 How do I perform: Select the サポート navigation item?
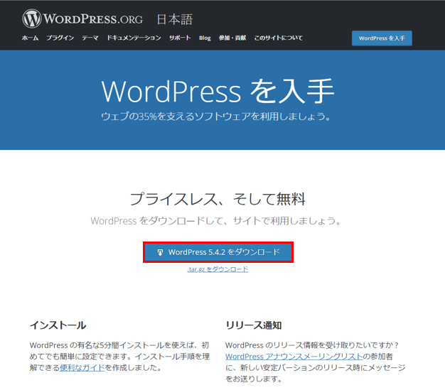[x=180, y=38]
